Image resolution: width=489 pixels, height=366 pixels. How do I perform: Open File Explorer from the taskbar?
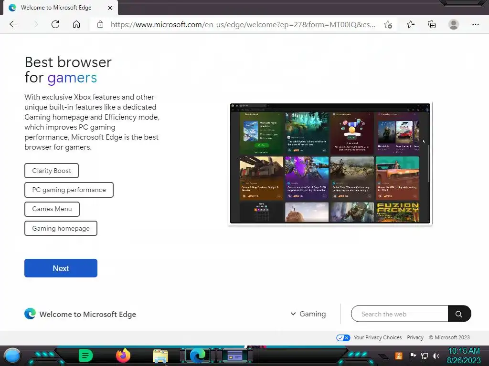(x=160, y=356)
